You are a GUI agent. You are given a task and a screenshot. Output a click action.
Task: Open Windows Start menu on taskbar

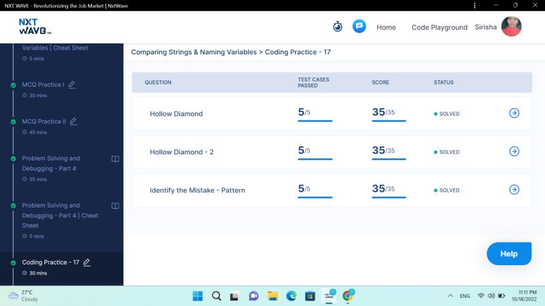(198, 296)
